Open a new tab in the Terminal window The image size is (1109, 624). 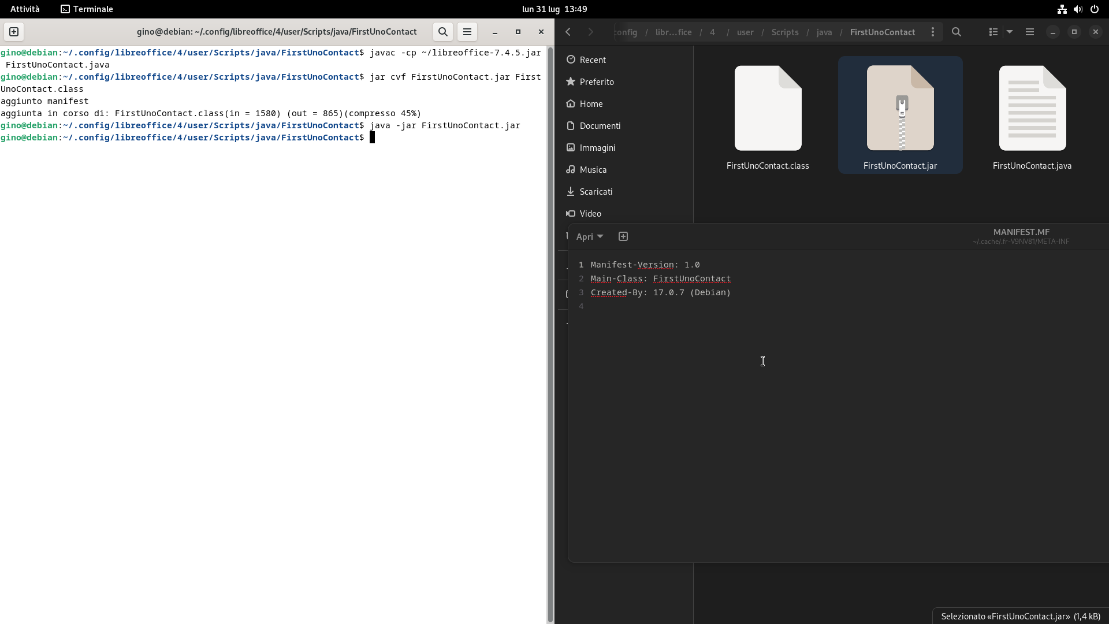[x=14, y=32]
